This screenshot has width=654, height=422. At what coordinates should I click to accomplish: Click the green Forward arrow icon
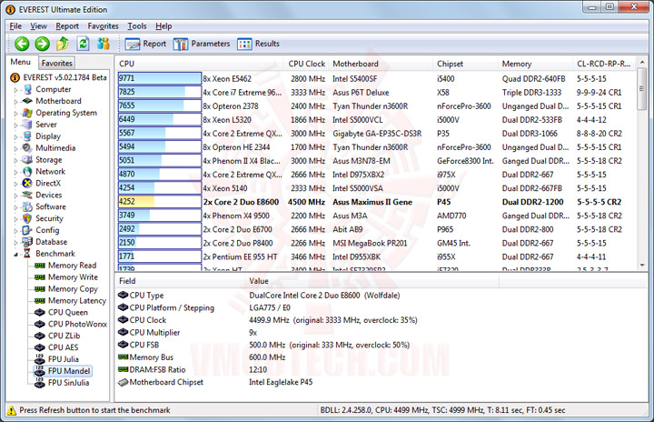click(x=42, y=44)
